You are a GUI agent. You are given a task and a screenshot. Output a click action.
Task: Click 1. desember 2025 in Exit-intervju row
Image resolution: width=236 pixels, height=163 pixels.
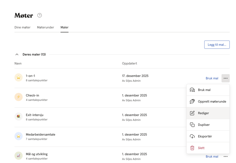click(135, 115)
